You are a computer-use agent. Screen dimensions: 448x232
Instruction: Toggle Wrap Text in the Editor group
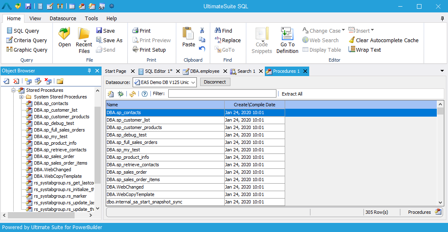click(364, 50)
